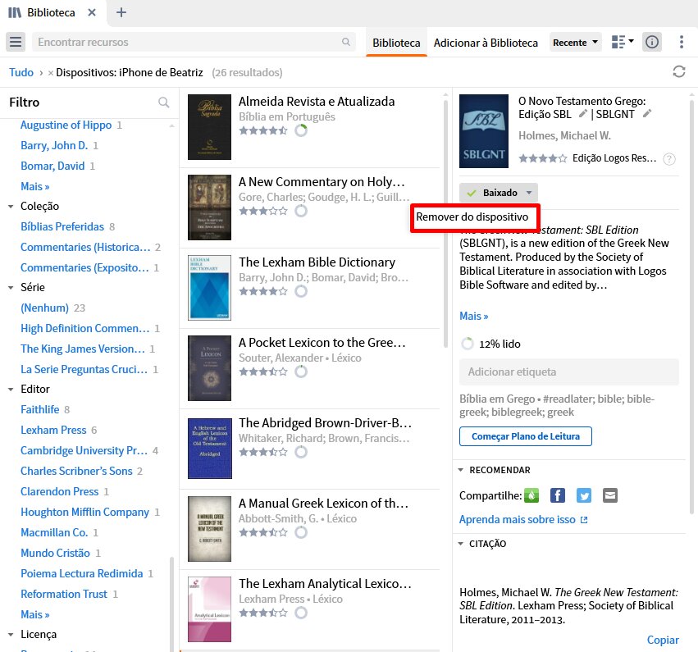Remove the Dispositivos filter with the x
The width and height of the screenshot is (698, 652).
[51, 73]
